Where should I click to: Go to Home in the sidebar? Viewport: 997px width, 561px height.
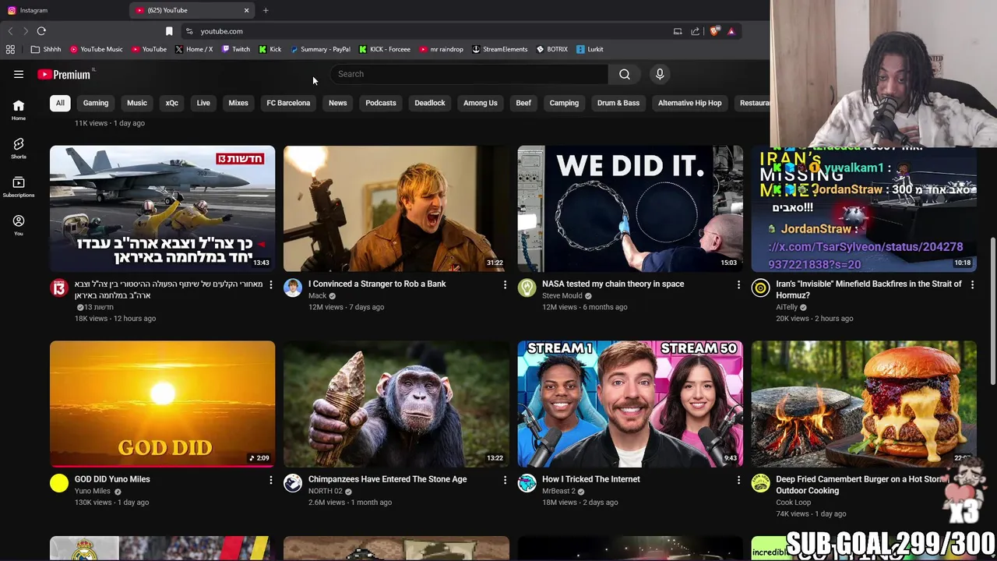point(19,110)
